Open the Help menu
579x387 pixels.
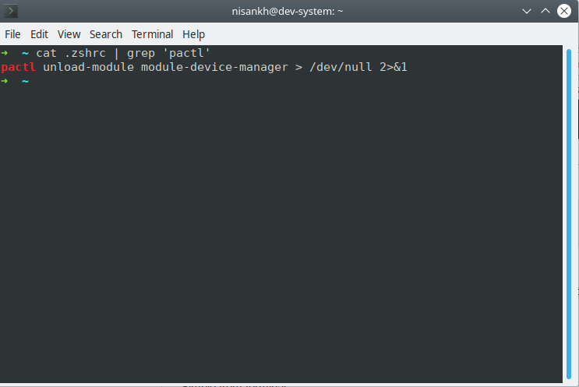coord(193,34)
